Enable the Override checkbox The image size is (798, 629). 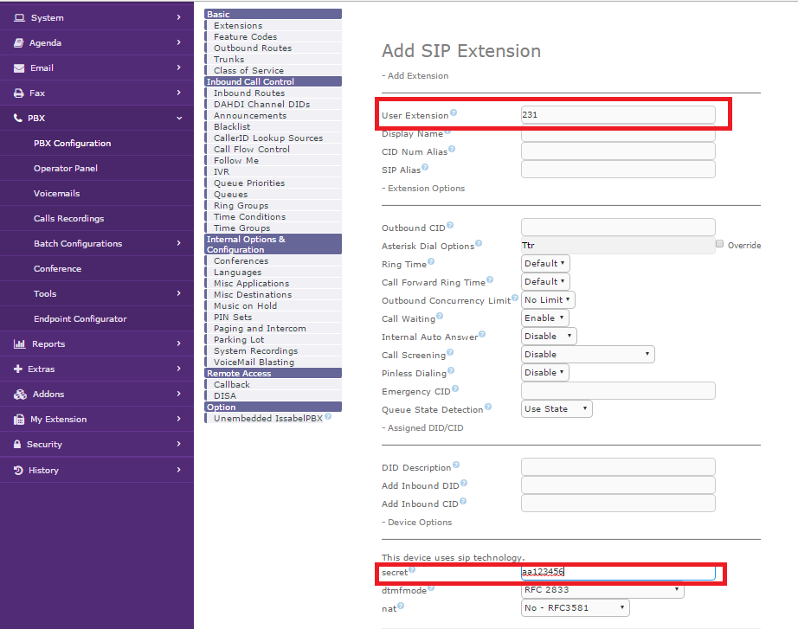click(720, 245)
